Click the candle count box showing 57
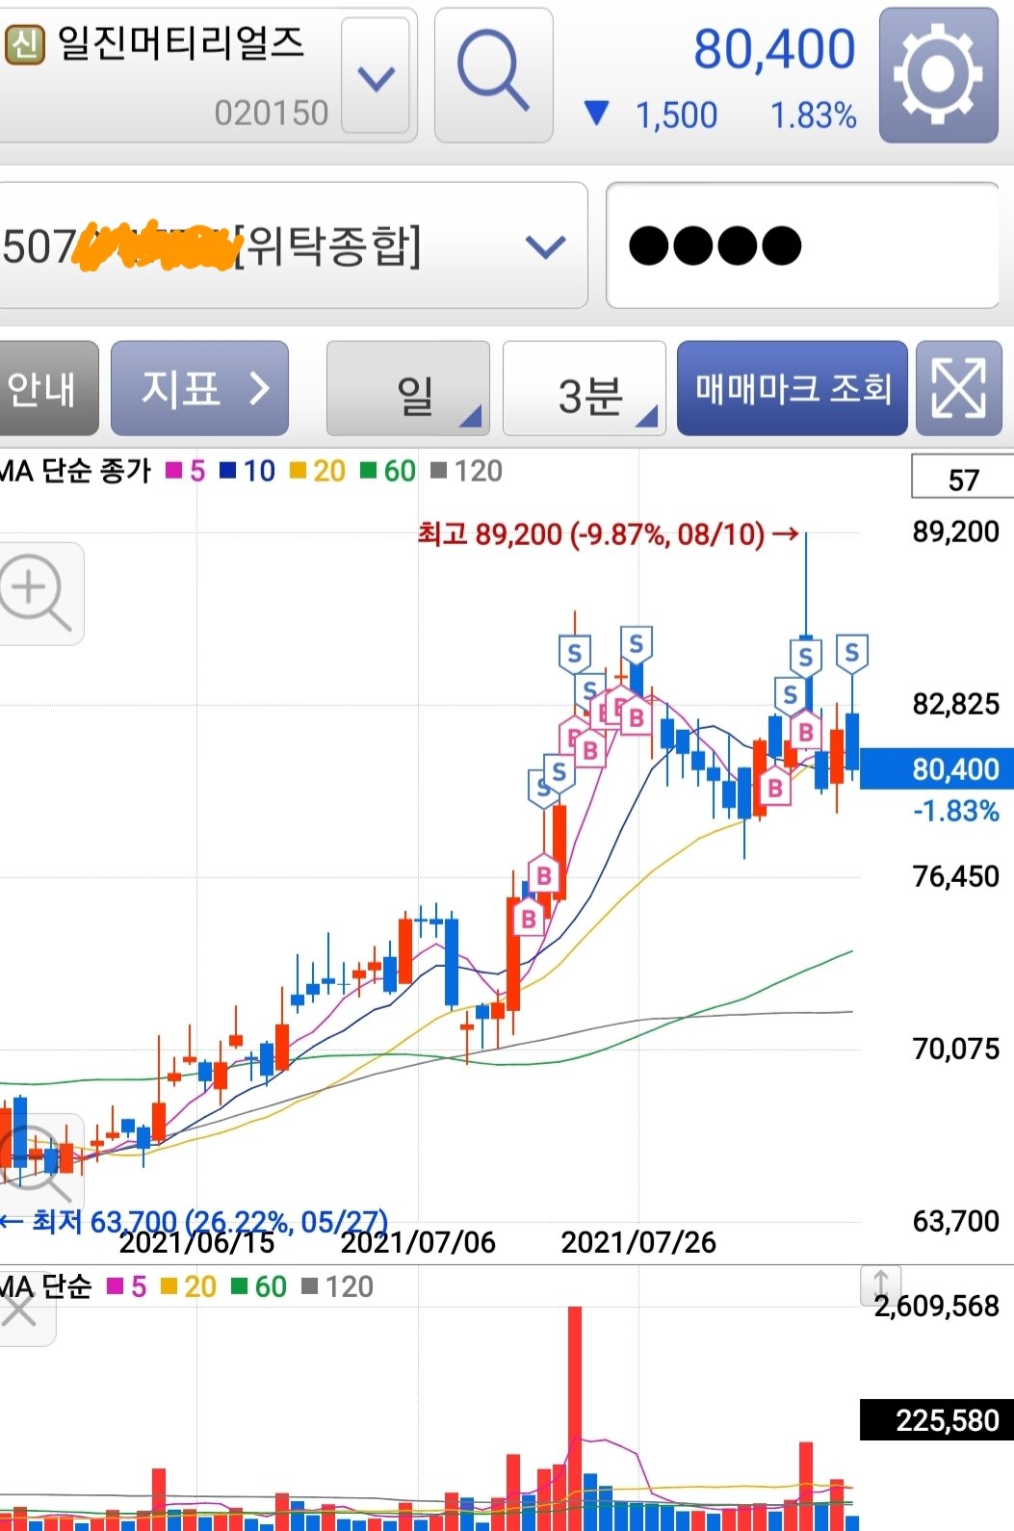The width and height of the screenshot is (1014, 1531). click(x=961, y=479)
